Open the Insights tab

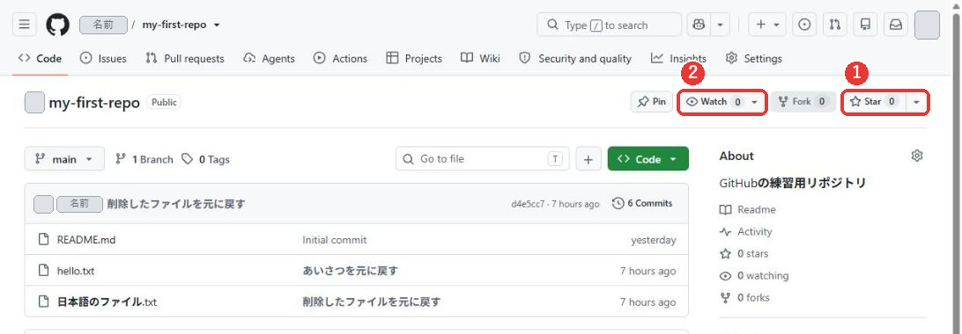[678, 59]
